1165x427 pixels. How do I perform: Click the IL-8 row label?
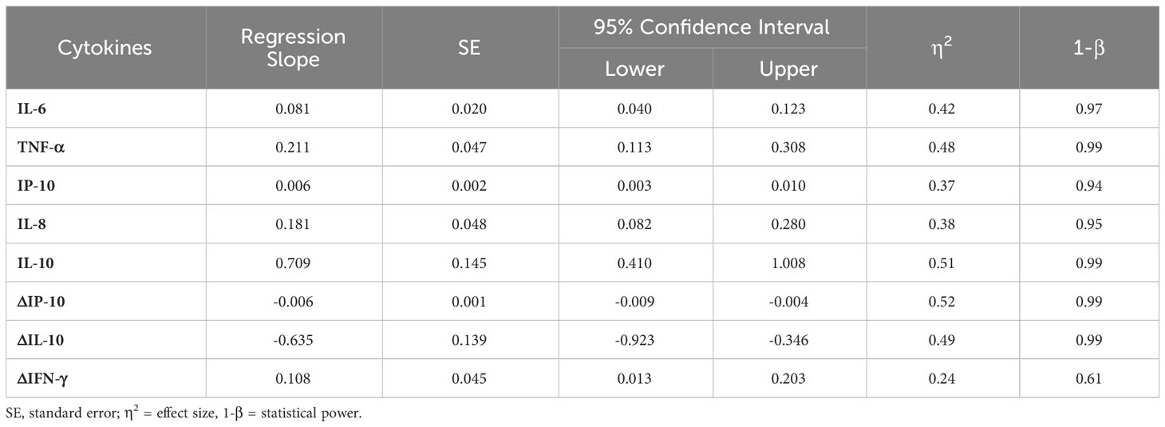pyautogui.click(x=33, y=223)
